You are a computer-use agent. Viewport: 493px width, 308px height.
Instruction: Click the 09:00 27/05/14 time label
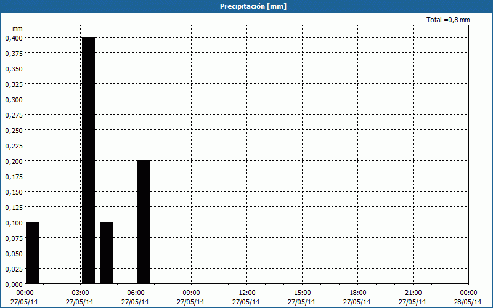tap(190, 298)
